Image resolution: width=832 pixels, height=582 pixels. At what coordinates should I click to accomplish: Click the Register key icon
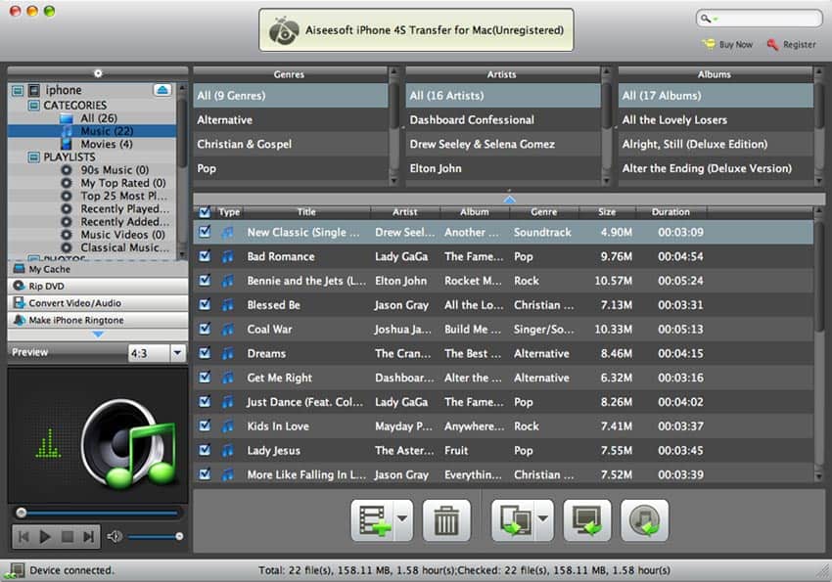[x=772, y=45]
